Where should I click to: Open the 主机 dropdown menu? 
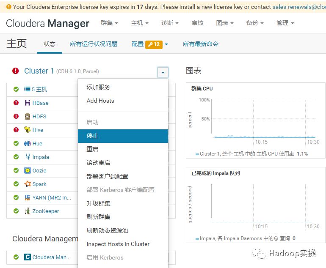tap(140, 23)
